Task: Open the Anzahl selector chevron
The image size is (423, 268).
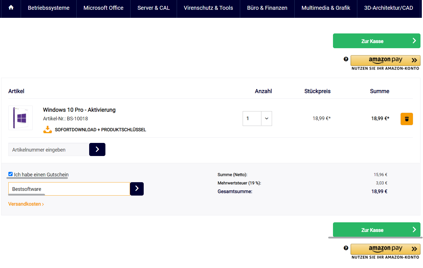Action: point(266,118)
